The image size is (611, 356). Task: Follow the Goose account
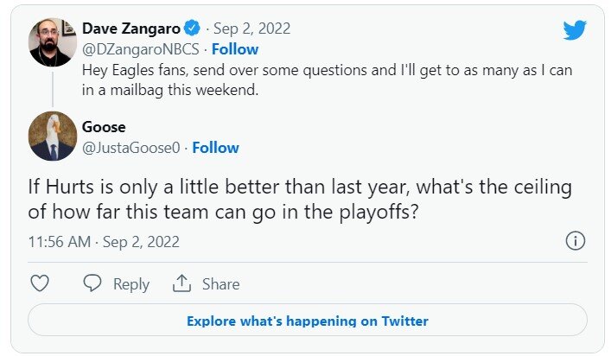(x=215, y=148)
